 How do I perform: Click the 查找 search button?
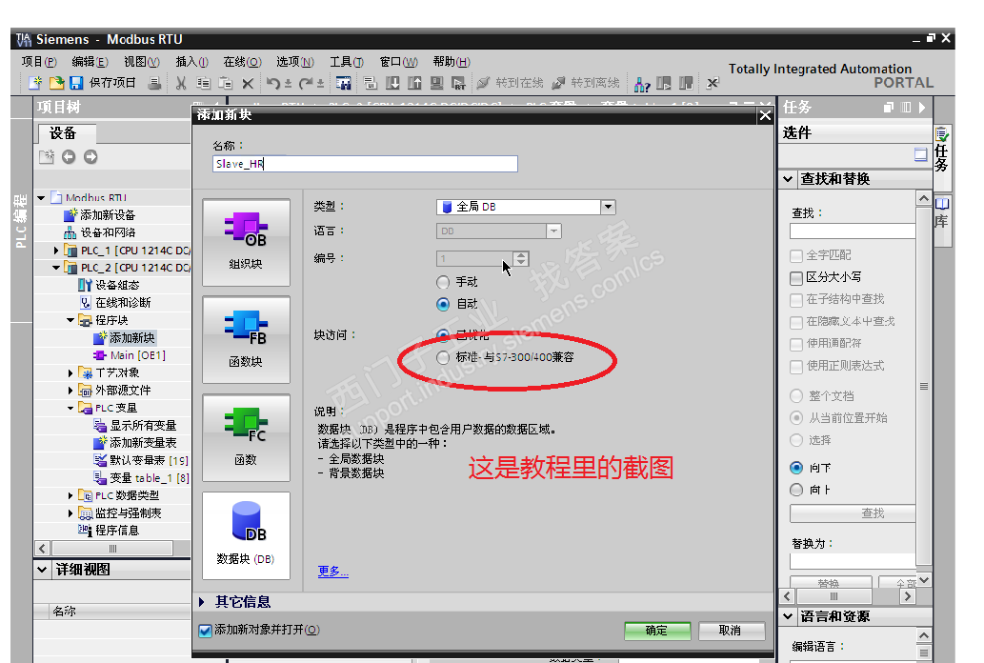click(x=853, y=513)
